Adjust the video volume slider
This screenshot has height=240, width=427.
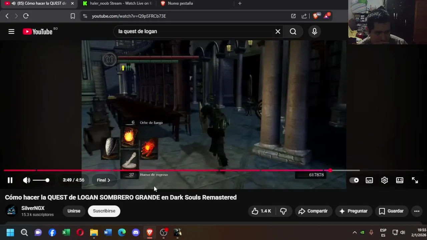click(41, 180)
